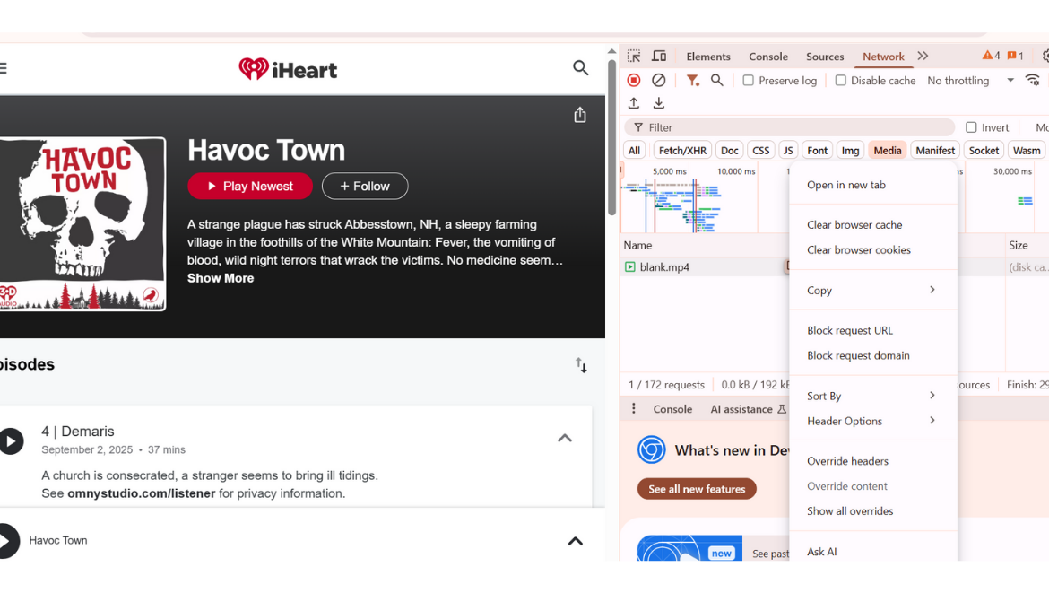Enable the Preserve log checkbox
The image size is (1049, 593).
click(748, 81)
